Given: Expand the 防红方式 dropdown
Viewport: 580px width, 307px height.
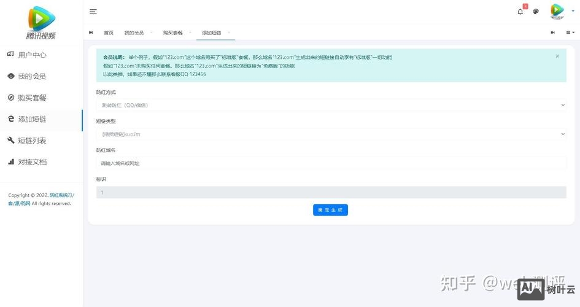Looking at the screenshot, I should tap(331, 105).
